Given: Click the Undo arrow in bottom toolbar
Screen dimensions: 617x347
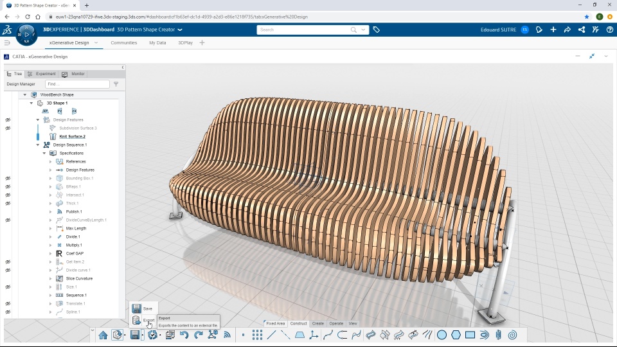Looking at the screenshot, I should pyautogui.click(x=184, y=335).
